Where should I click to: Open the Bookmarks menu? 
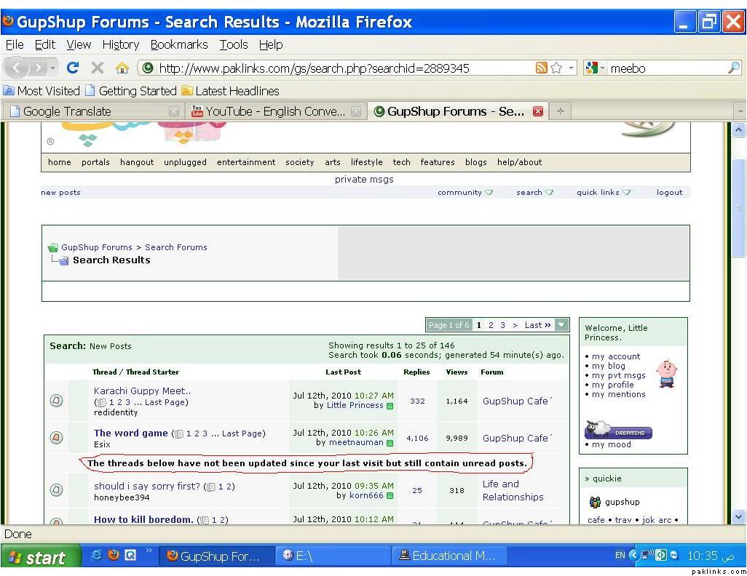click(x=179, y=44)
